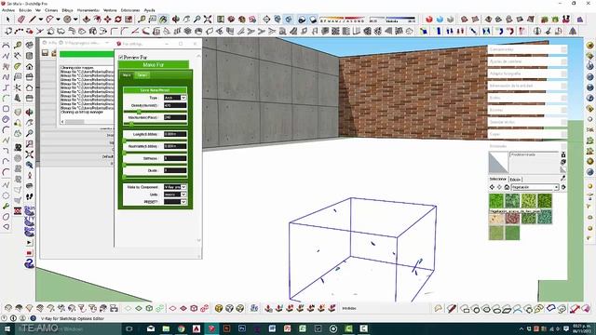Screen dimensions: 596x335
Task: Open the Windows Start menu
Action: click(7, 328)
